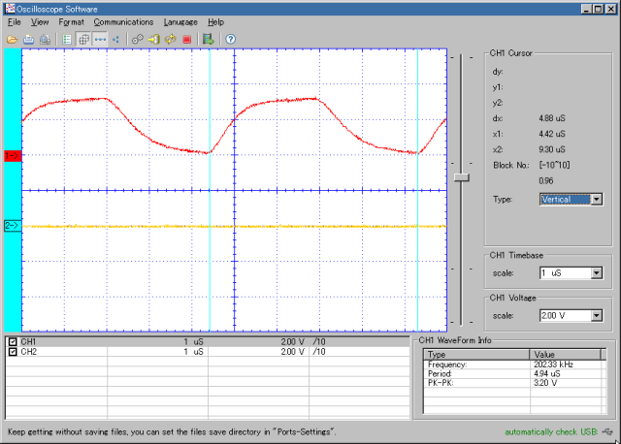Click the yellow arrow import data icon

click(153, 39)
